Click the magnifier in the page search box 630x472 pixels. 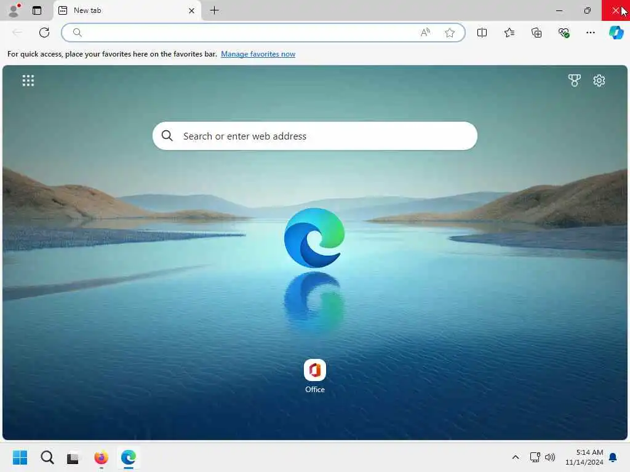click(167, 136)
